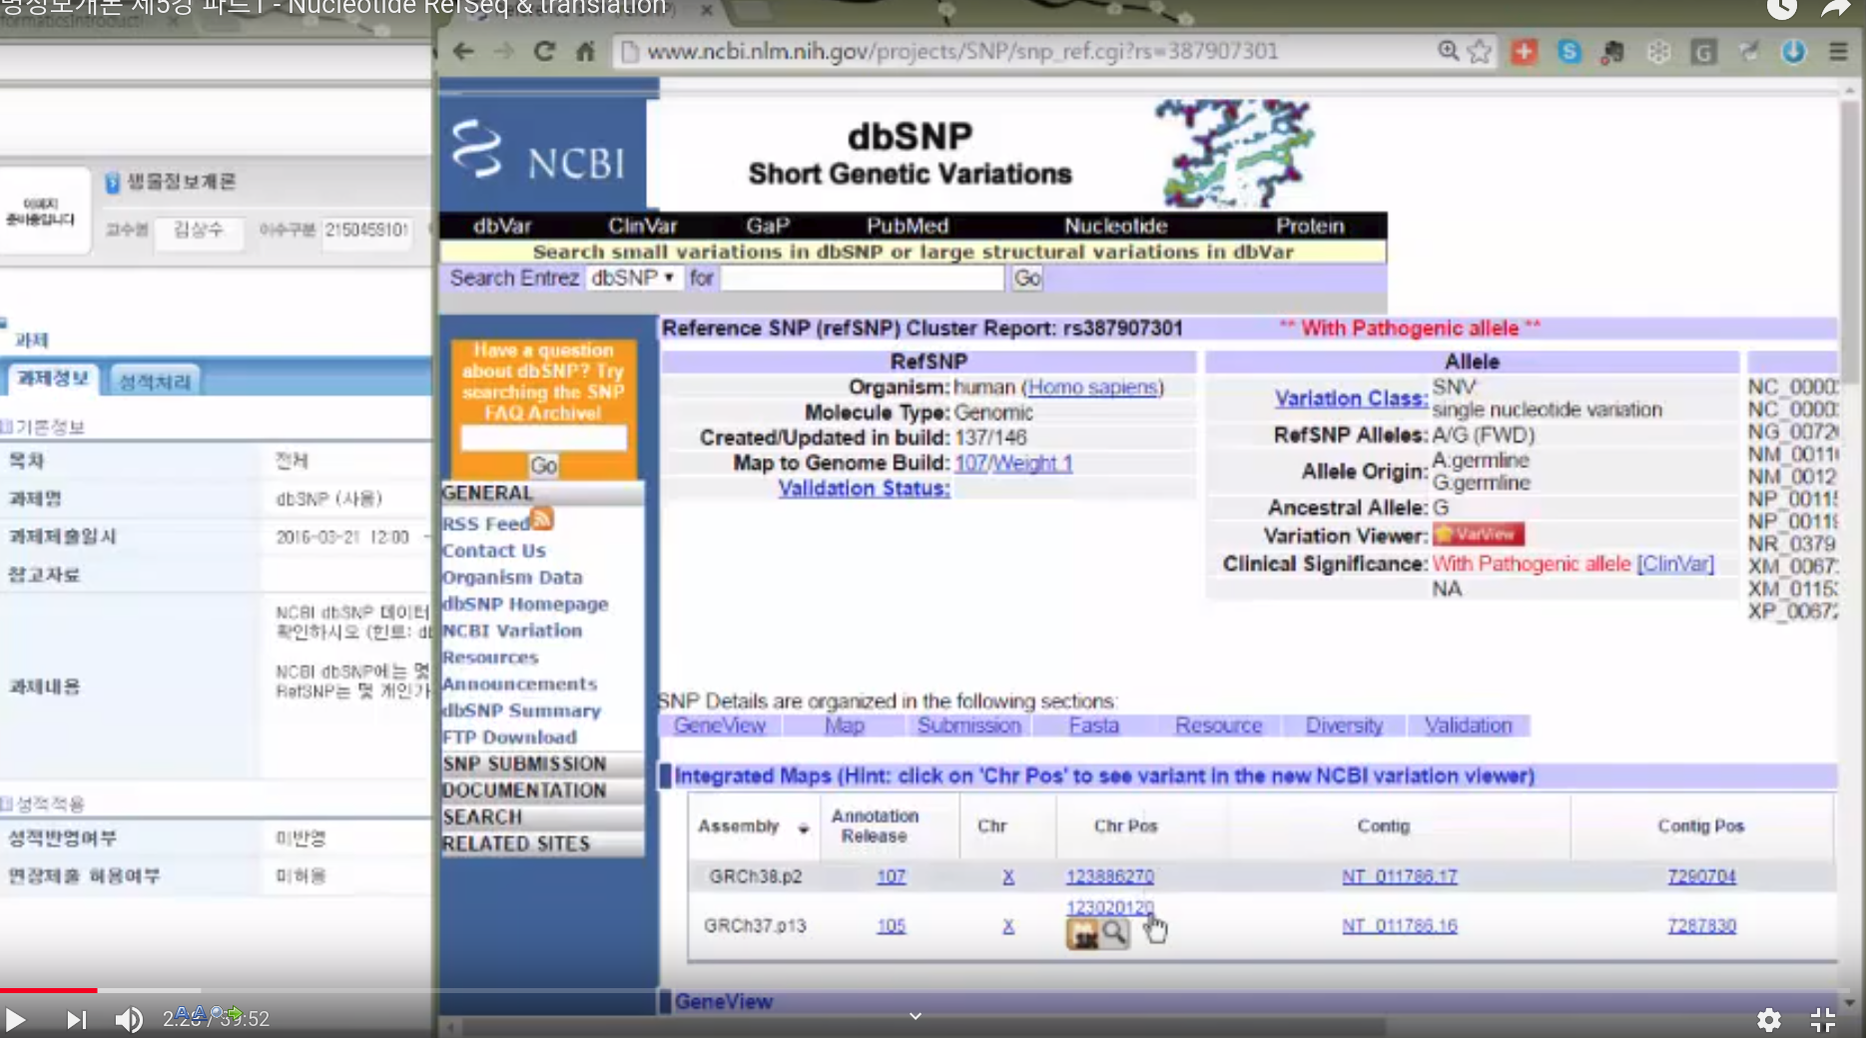The height and width of the screenshot is (1038, 1866).
Task: Switch to the 과제정보 tab
Action: tap(54, 378)
